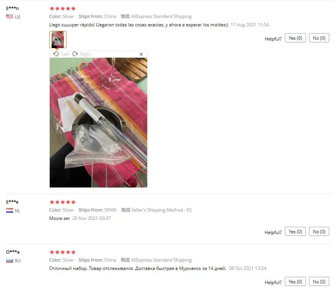Click reviewer name E***n
The image size is (335, 294).
pos(12,8)
